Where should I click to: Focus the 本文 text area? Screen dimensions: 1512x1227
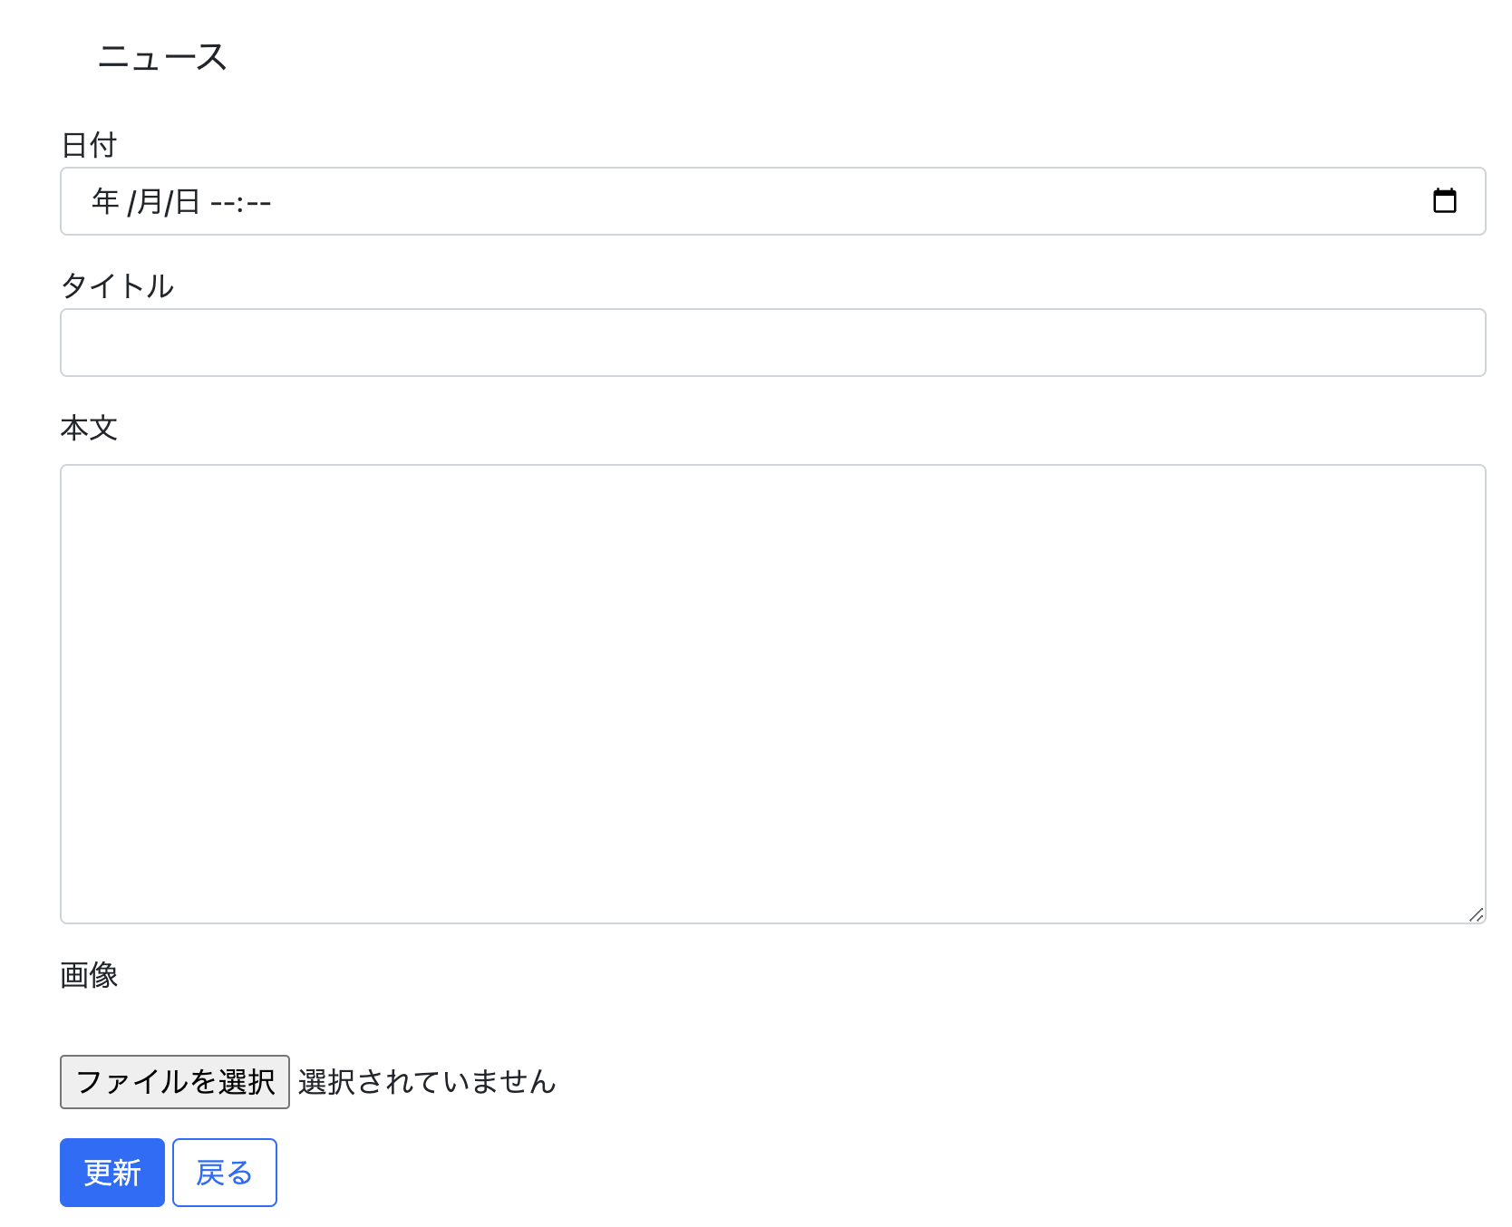coord(773,694)
